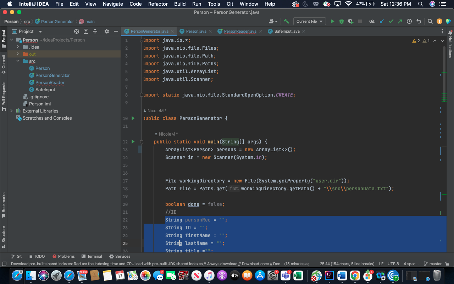Toggle the Project tool window stripe button

[4, 39]
